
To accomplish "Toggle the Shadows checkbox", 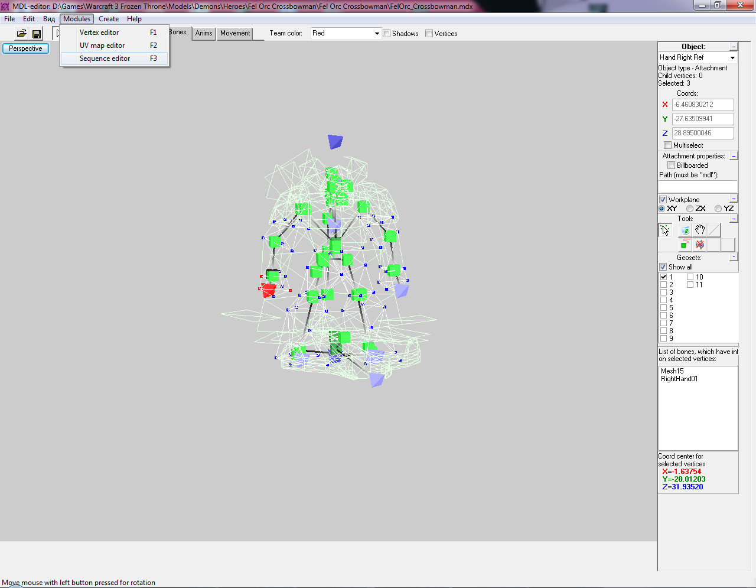I will coord(386,34).
